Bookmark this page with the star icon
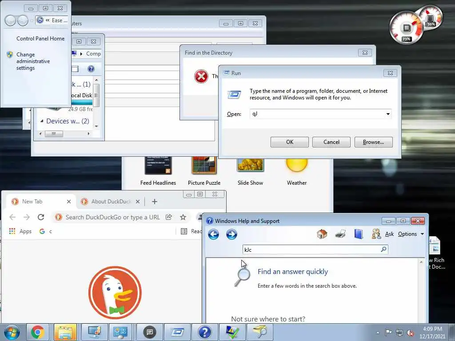 point(183,217)
